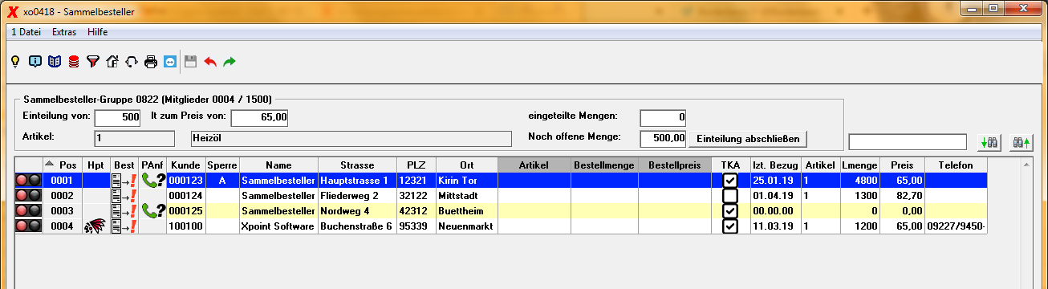This screenshot has height=289, width=1048.
Task: Toggle TKA checkbox for Neuenmarkt row
Action: pyautogui.click(x=730, y=226)
